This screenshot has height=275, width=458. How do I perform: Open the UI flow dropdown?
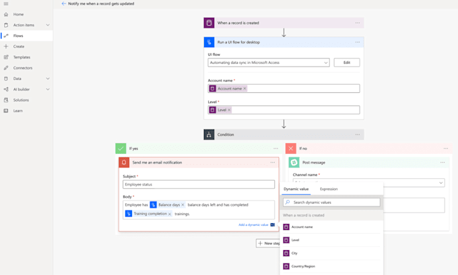[x=269, y=63]
